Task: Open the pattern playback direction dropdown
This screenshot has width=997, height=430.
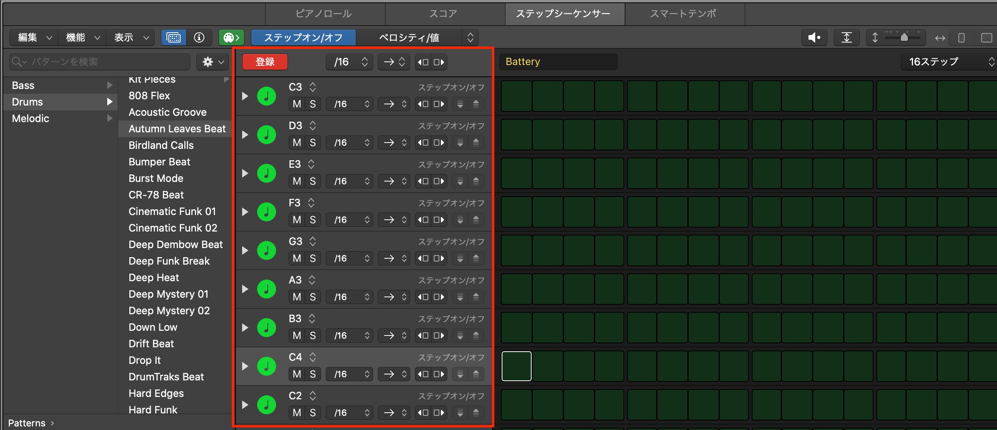Action: point(394,62)
